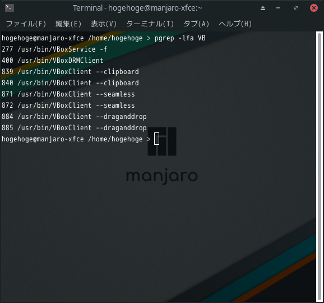Click the '277 /usr/bin/VBoxService -f' line

(x=54, y=49)
